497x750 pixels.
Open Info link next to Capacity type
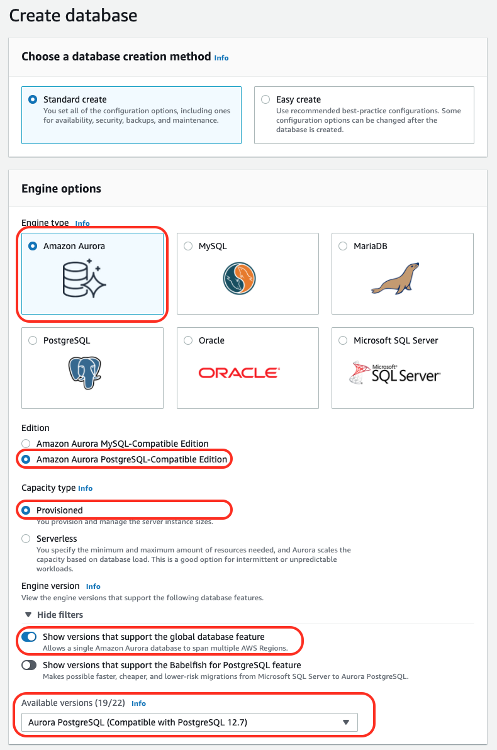coord(85,488)
